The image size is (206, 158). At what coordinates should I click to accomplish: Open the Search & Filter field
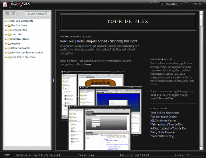click(37, 14)
